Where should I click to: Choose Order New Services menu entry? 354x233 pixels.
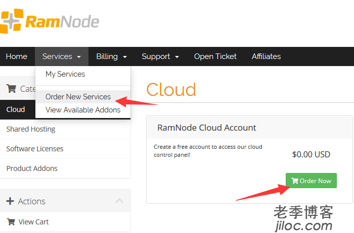[83, 97]
